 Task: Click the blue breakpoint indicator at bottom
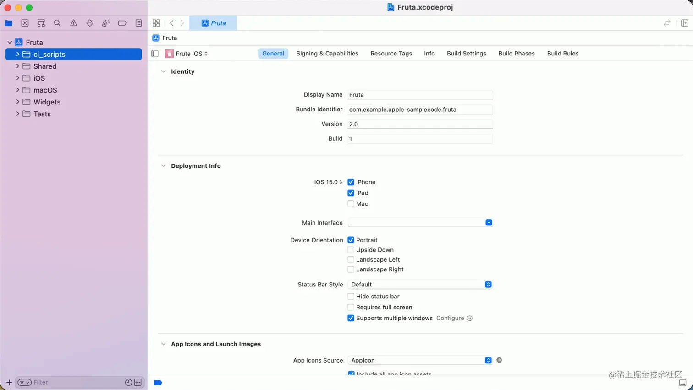[158, 383]
